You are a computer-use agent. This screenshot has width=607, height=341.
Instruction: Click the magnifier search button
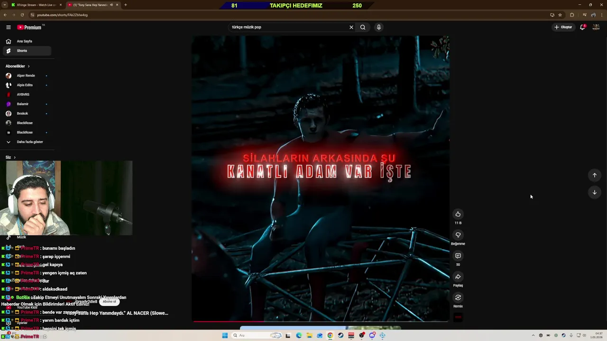click(x=363, y=27)
